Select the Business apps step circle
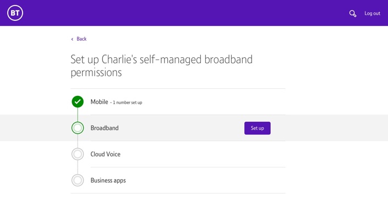 [x=78, y=180]
